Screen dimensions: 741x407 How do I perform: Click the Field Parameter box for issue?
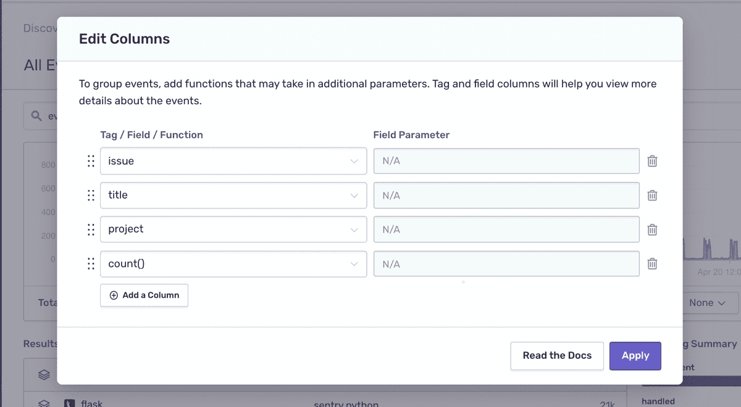[506, 161]
